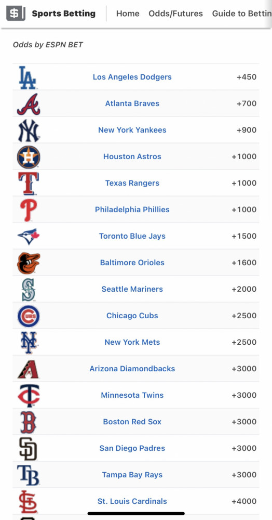Follow the New York Mets link
Screen dimensions: 272x520
tap(132, 342)
